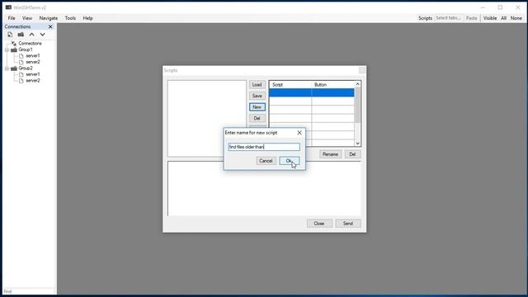Click the New button in Scripts window
528x297 pixels.
[x=257, y=107]
